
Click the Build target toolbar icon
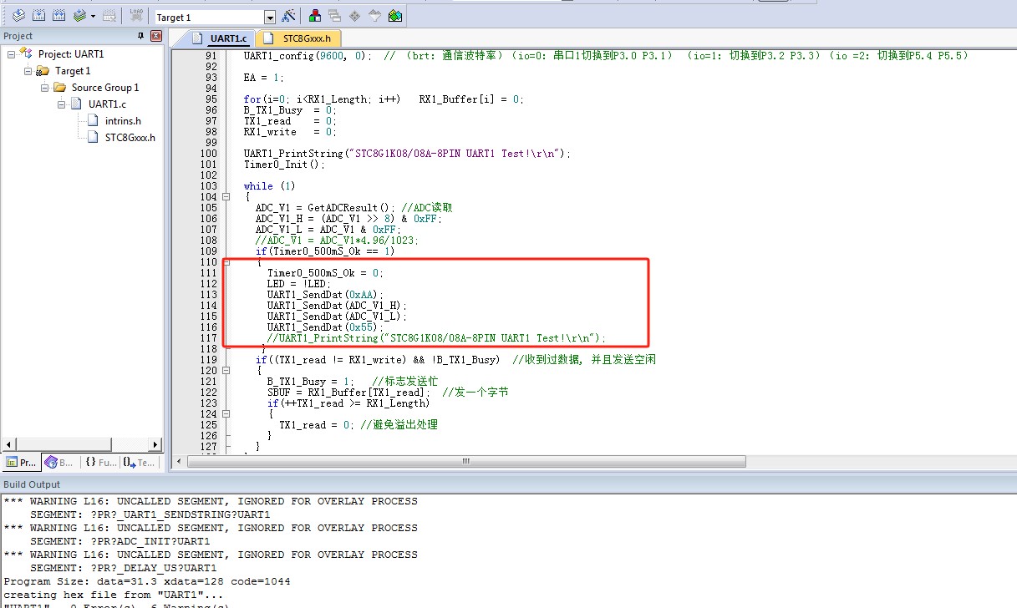[38, 16]
